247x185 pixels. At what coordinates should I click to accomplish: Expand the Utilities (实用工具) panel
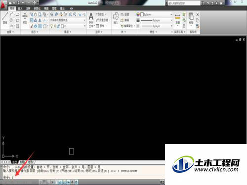180,32
